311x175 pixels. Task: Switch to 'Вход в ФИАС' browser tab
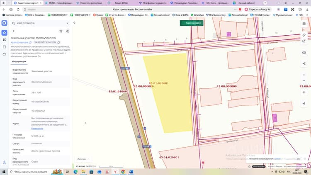tap(119, 3)
